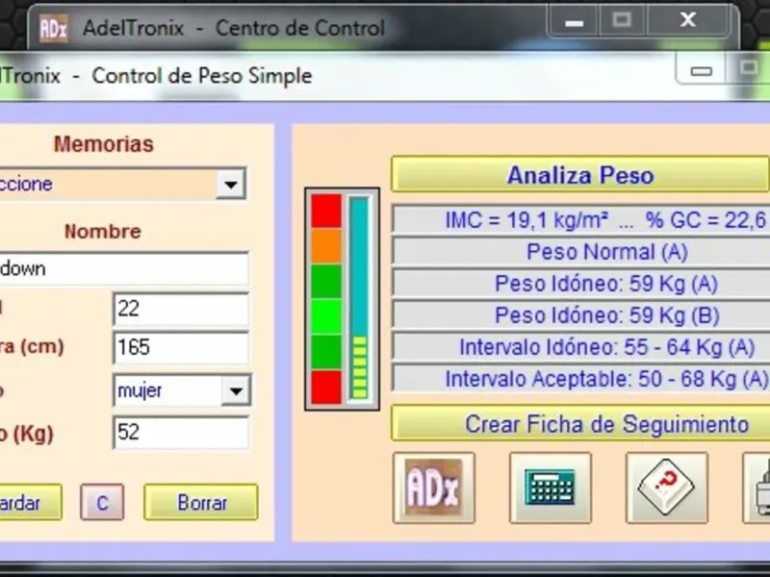Open the calculator keyboard icon button
This screenshot has width=770, height=577.
pyautogui.click(x=551, y=488)
